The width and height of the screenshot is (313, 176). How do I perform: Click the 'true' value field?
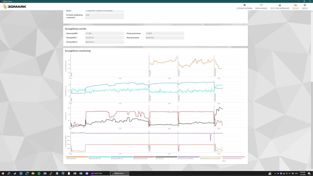click(x=105, y=16)
